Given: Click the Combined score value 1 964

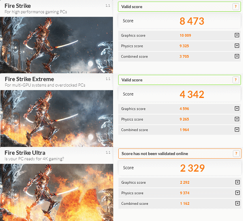Looking at the screenshot, I should (184, 130).
